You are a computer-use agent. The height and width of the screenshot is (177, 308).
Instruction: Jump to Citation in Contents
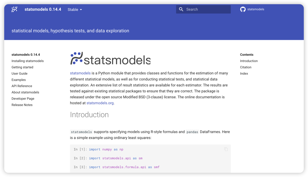[246, 67]
